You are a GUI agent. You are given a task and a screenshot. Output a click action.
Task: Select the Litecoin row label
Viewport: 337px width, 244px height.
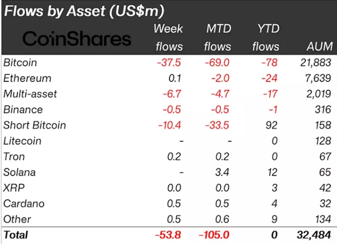22,141
